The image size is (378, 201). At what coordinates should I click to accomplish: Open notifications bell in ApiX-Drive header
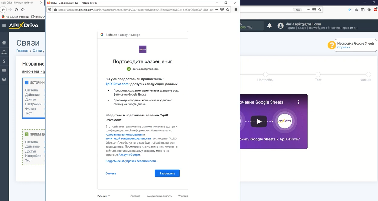coord(269,26)
